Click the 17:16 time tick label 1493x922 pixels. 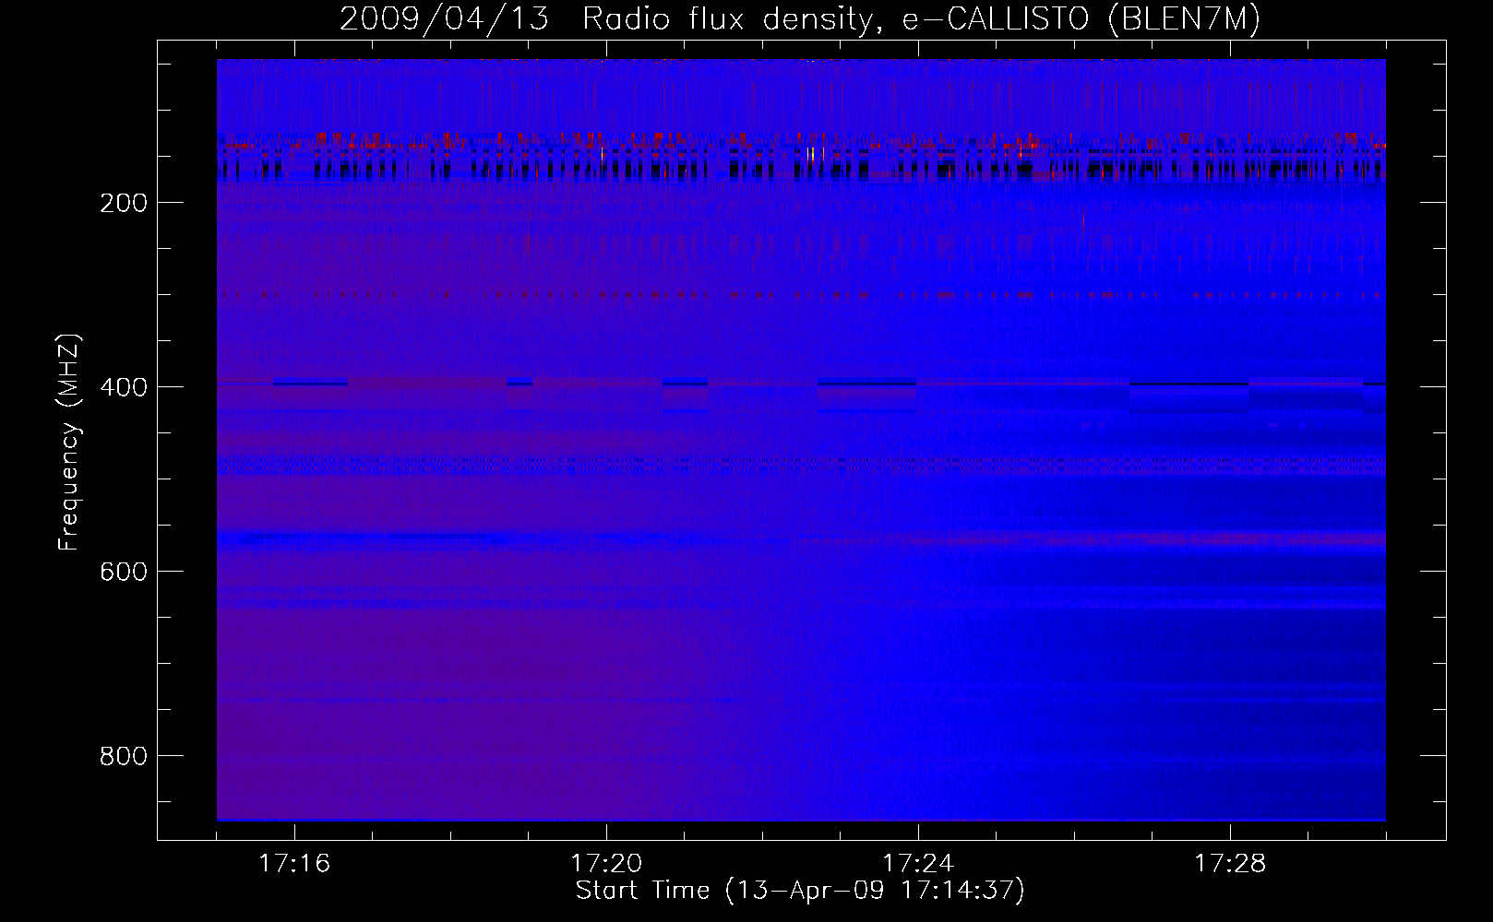[294, 864]
